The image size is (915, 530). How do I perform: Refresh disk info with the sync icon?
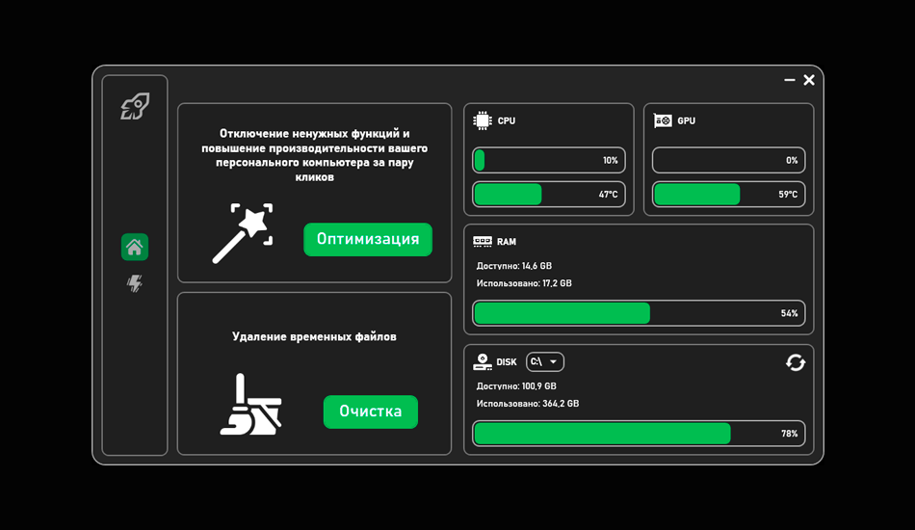(796, 362)
